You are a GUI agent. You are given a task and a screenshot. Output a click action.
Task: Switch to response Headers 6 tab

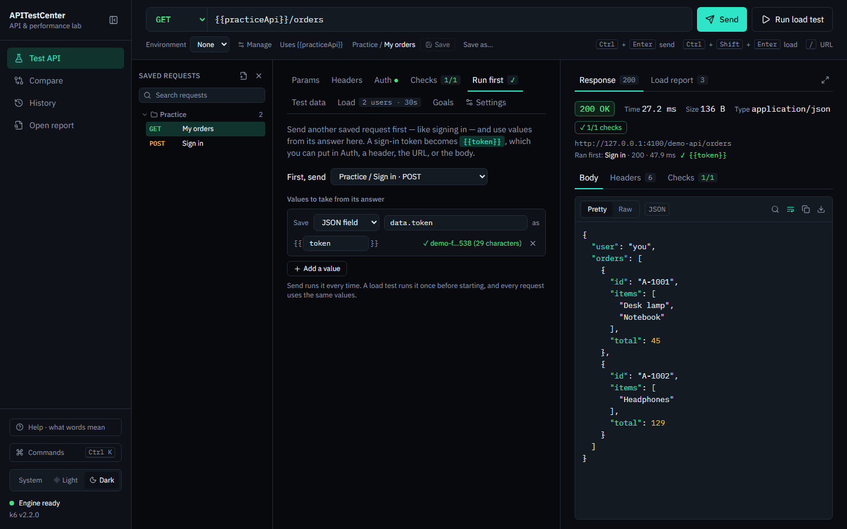point(632,178)
